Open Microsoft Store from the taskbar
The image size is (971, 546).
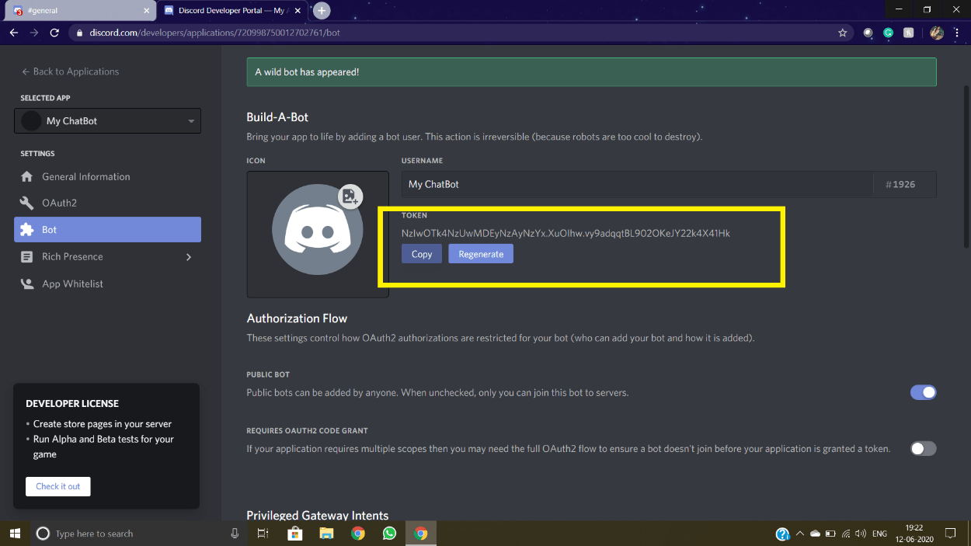pyautogui.click(x=294, y=534)
